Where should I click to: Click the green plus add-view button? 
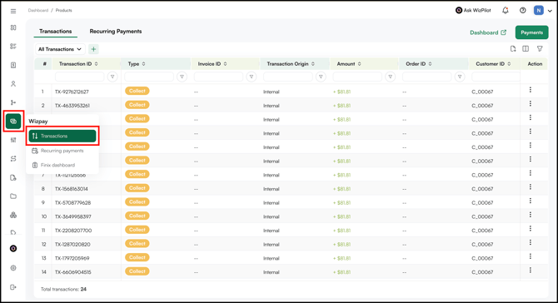click(93, 49)
